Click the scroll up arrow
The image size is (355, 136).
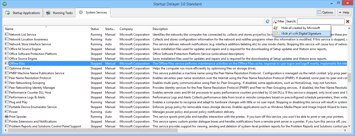(x=349, y=28)
